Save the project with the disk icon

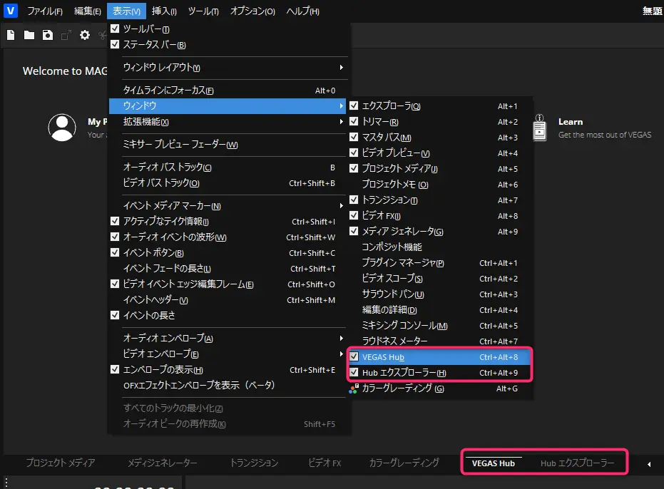(47, 35)
